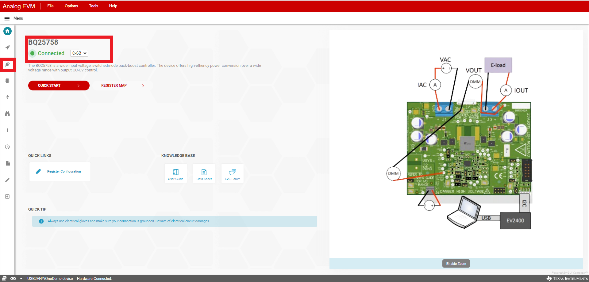Open the File menu
Viewport: 589px width, 282px height.
click(x=50, y=6)
